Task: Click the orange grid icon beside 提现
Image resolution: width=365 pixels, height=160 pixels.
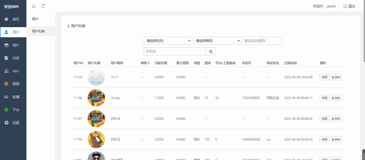Action: (6, 84)
